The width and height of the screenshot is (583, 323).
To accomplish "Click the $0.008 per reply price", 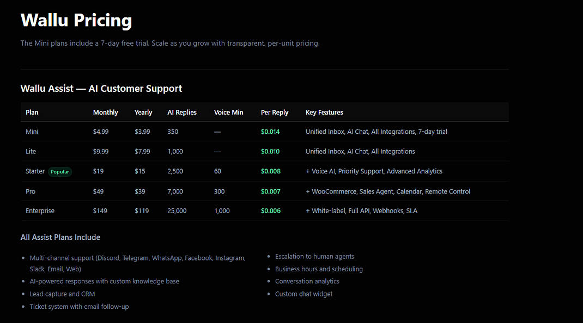I will (271, 171).
